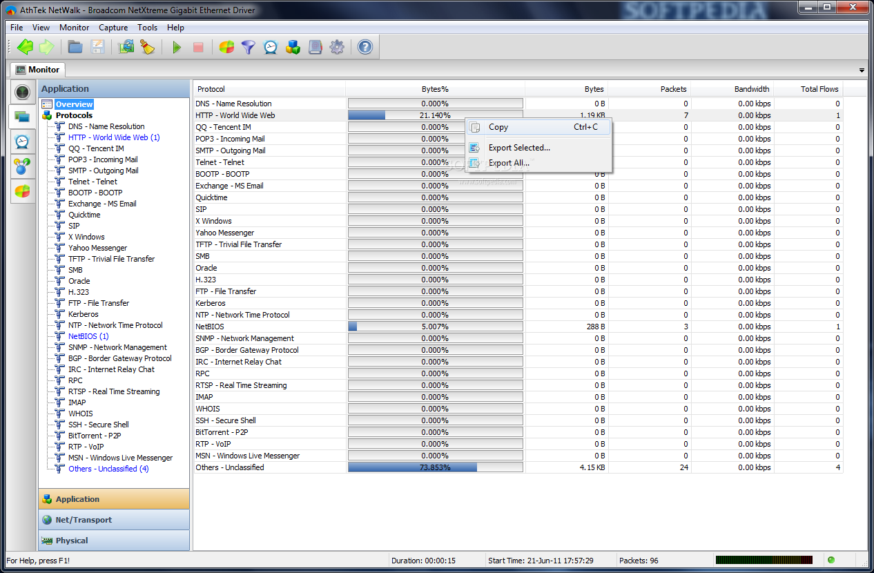The image size is (874, 573).
Task: Sort by the Bytes% column header
Action: [x=435, y=89]
